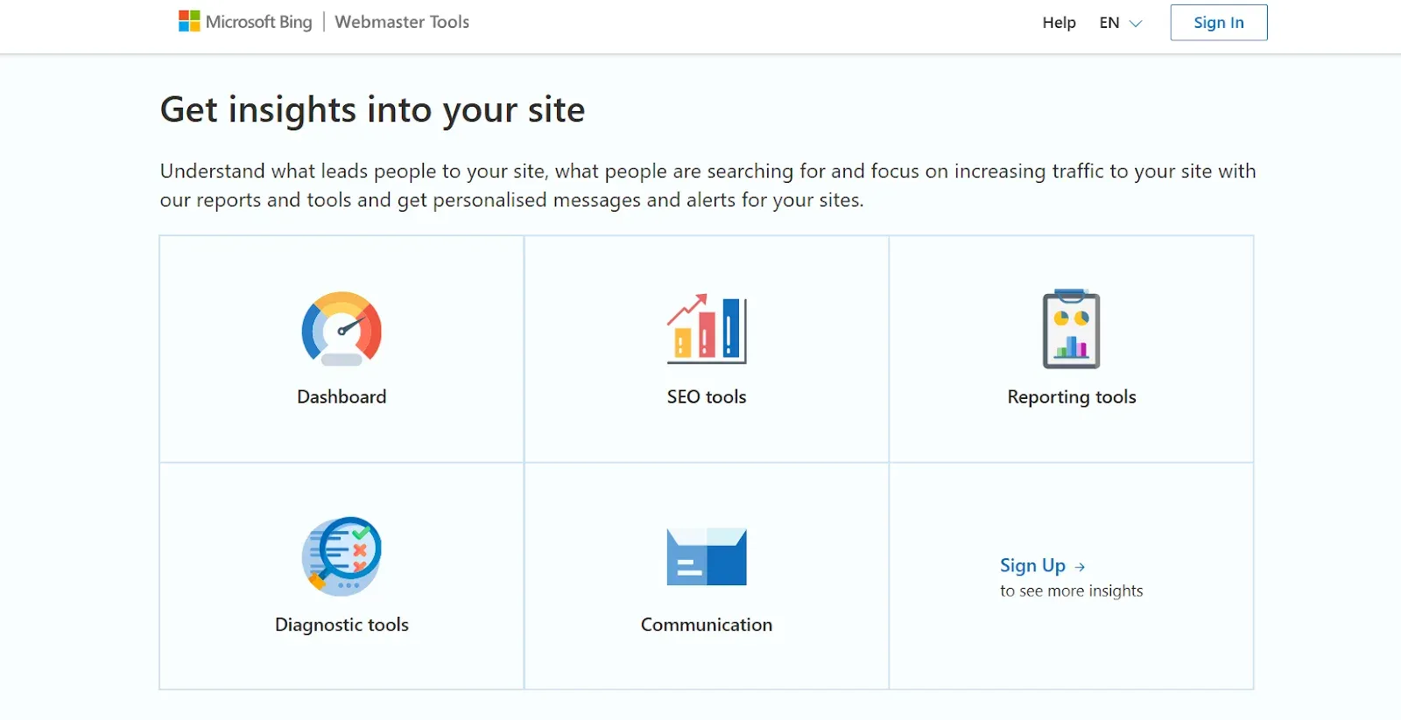Expand the EN language dropdown
This screenshot has width=1401, height=720.
pyautogui.click(x=1121, y=23)
